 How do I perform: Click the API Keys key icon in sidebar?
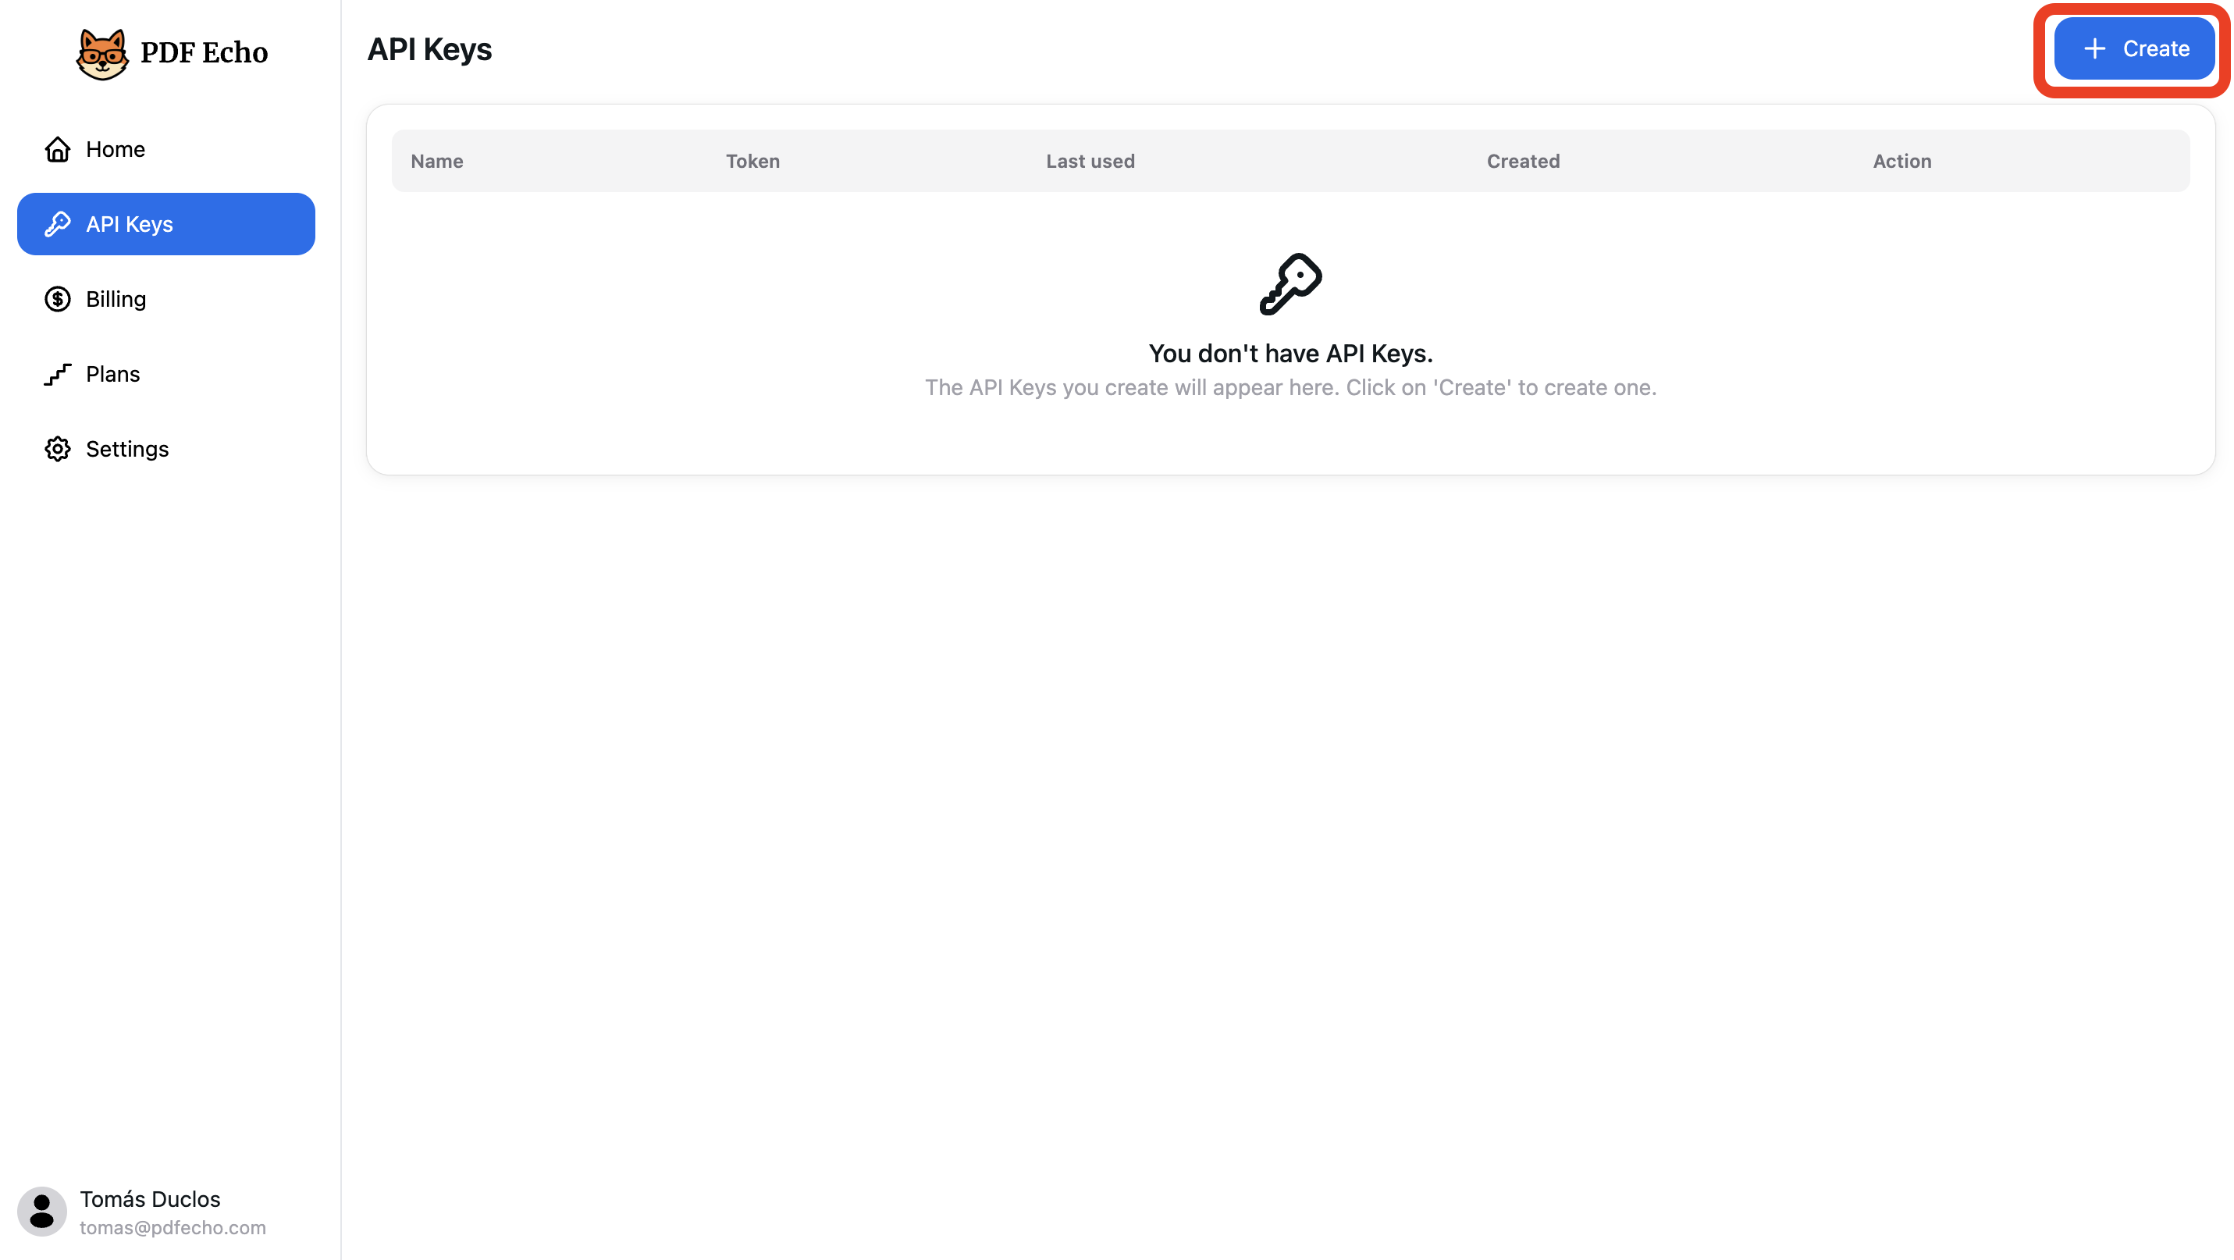tap(57, 224)
